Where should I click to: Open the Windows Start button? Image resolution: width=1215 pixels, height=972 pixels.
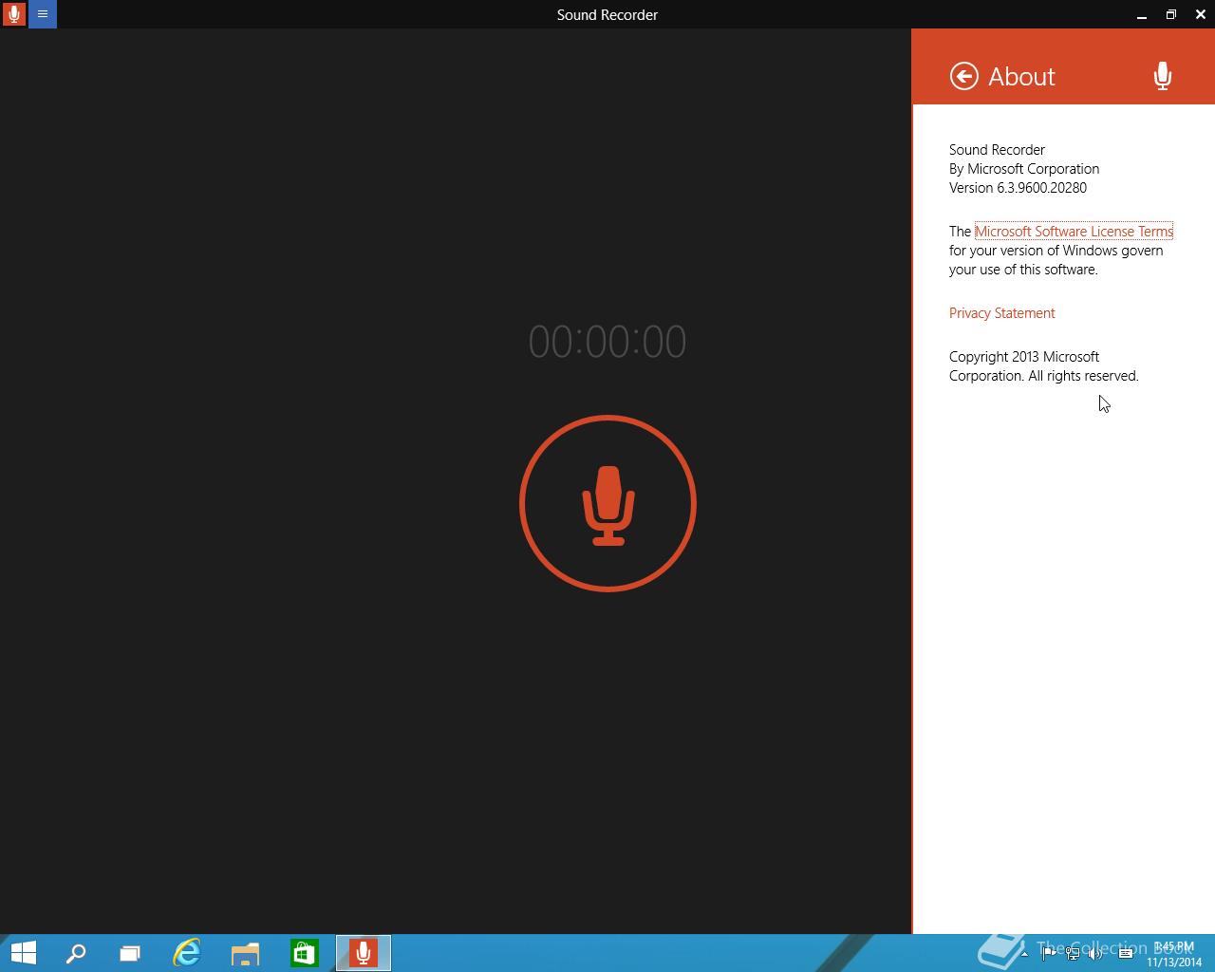pos(23,953)
